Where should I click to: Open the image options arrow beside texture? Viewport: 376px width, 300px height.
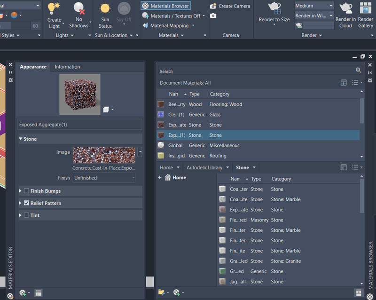(140, 152)
